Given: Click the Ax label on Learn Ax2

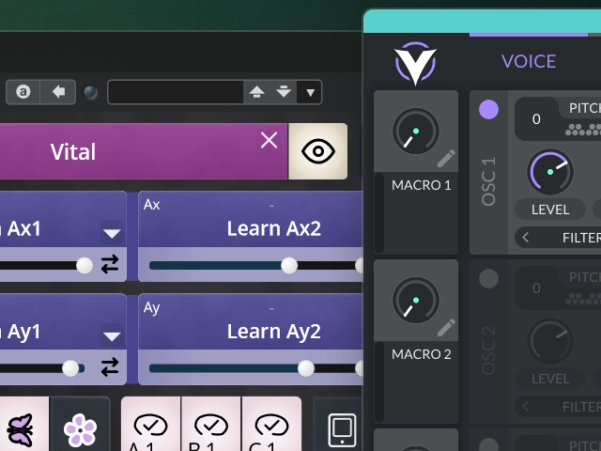Looking at the screenshot, I should pyautogui.click(x=151, y=205).
